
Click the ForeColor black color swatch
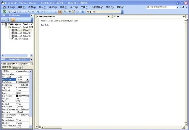17,96
